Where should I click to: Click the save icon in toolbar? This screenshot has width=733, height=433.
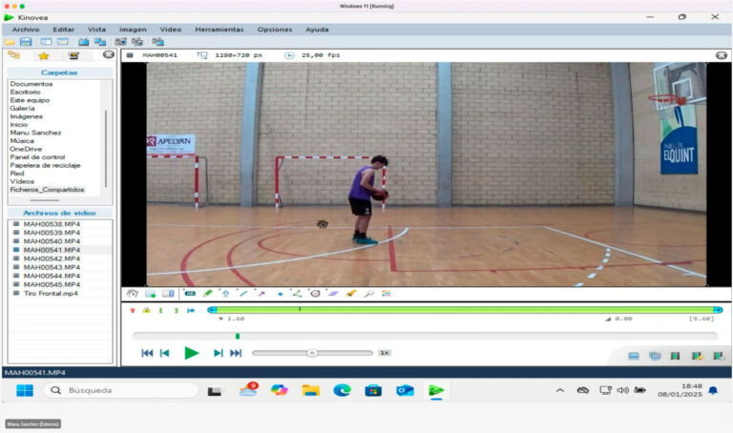[x=26, y=42]
